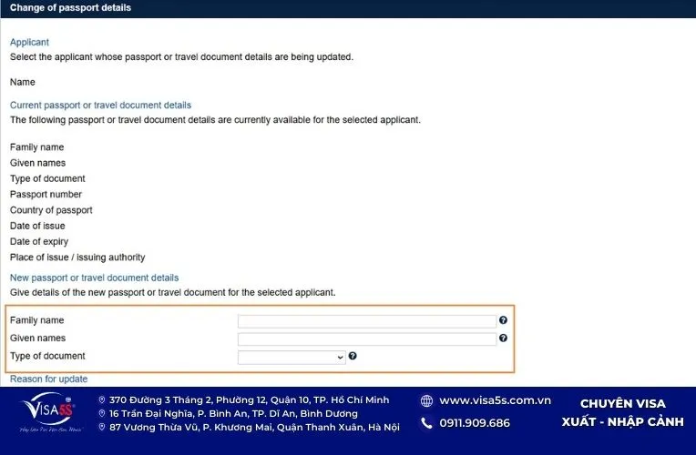Expand the Type of document dropdown
Image resolution: width=696 pixels, height=455 pixels.
292,358
